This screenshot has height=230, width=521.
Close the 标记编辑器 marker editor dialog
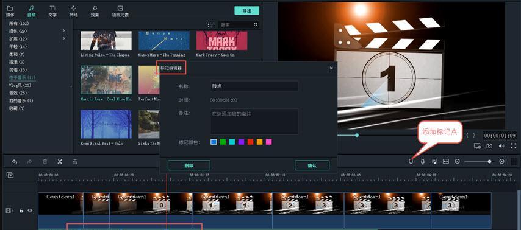point(331,68)
